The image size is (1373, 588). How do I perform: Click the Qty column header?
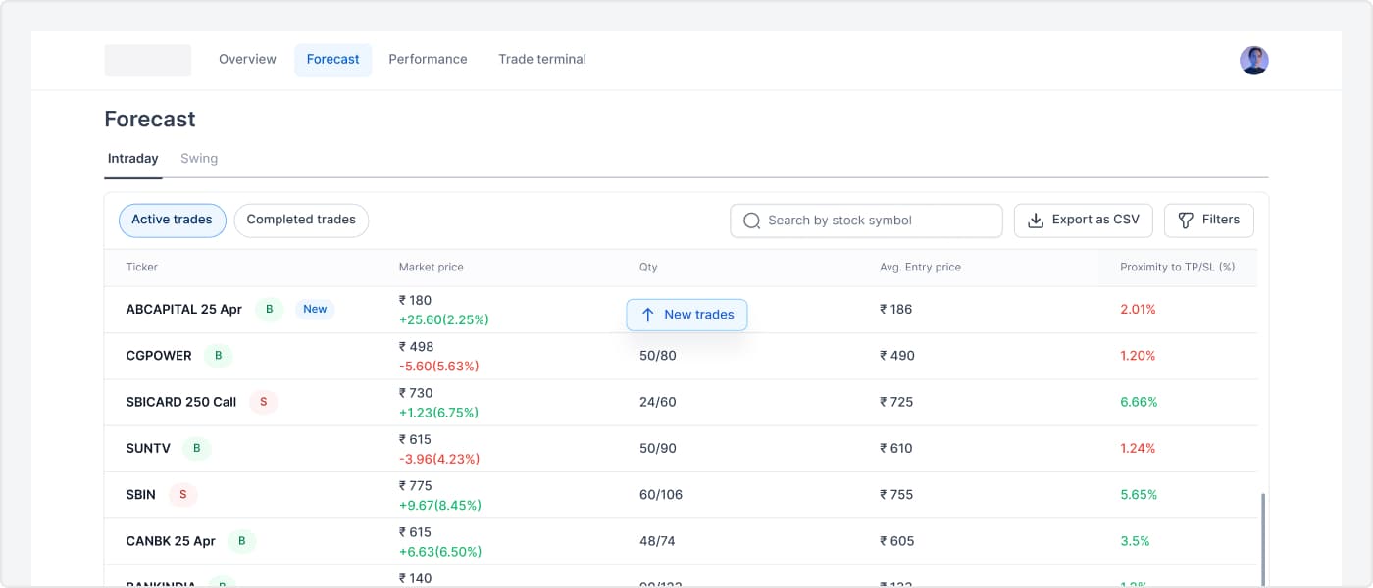coord(648,268)
